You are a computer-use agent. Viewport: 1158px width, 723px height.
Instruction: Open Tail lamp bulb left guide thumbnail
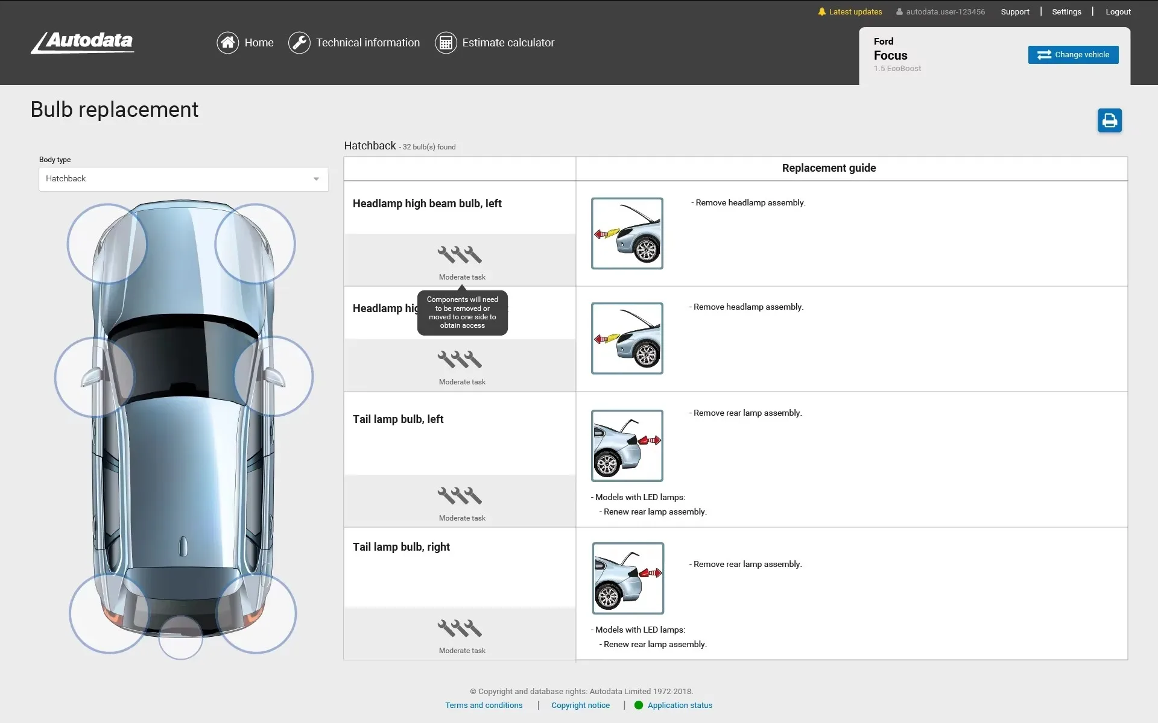(627, 446)
